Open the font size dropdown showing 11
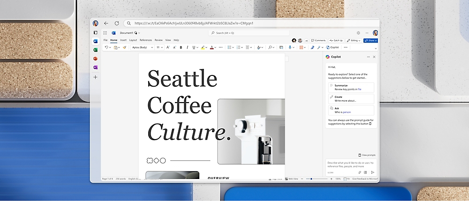The height and width of the screenshot is (201, 469). click(x=160, y=47)
